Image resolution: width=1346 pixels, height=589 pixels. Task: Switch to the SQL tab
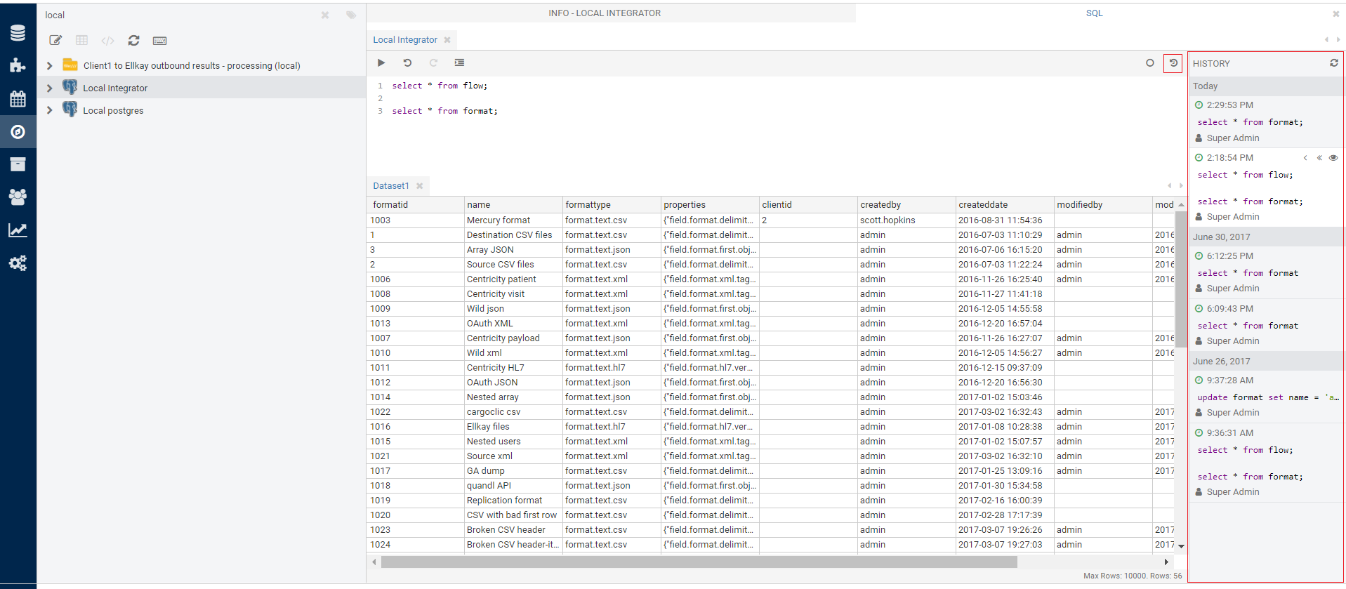click(x=1094, y=13)
